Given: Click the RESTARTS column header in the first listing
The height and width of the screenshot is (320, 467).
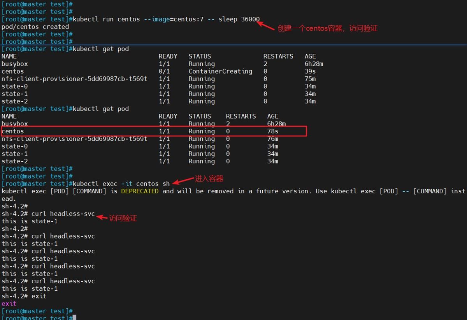Looking at the screenshot, I should pyautogui.click(x=278, y=57).
